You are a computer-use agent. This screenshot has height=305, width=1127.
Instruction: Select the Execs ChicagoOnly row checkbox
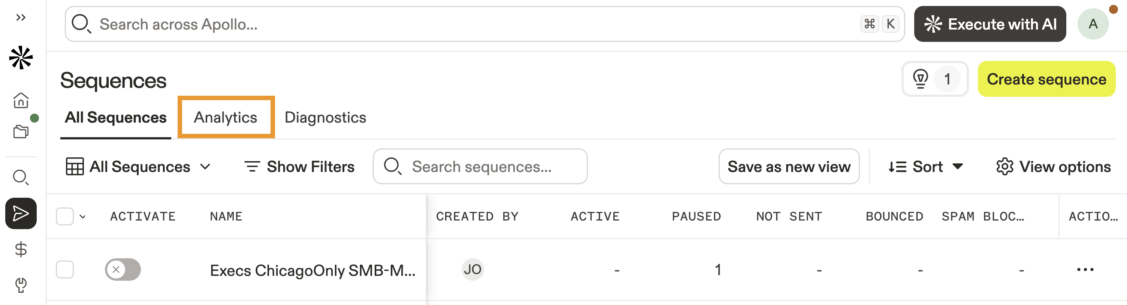65,269
